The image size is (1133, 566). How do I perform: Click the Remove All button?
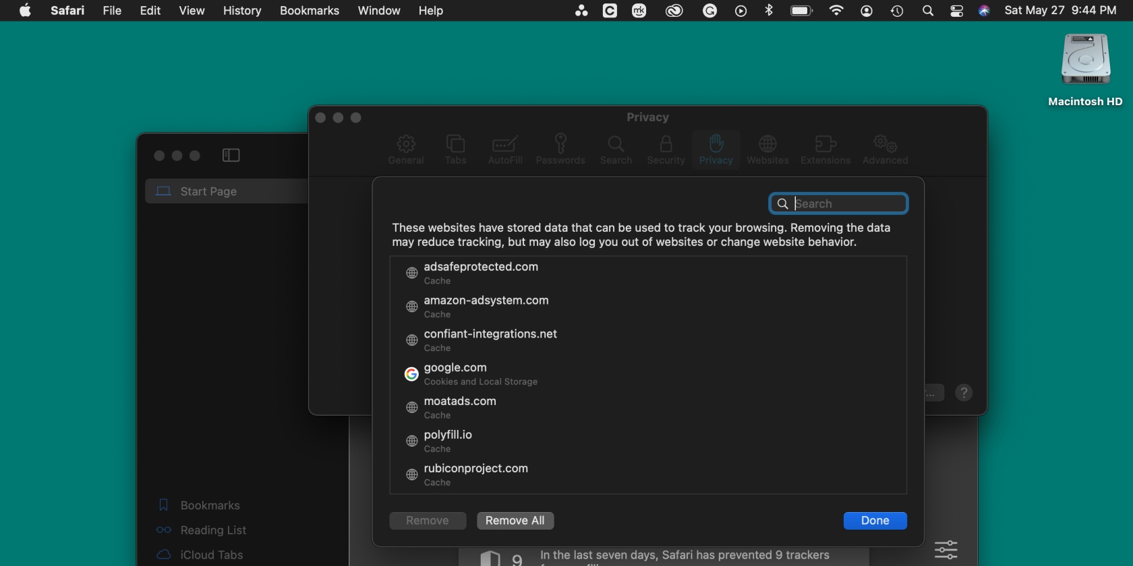[x=515, y=521]
